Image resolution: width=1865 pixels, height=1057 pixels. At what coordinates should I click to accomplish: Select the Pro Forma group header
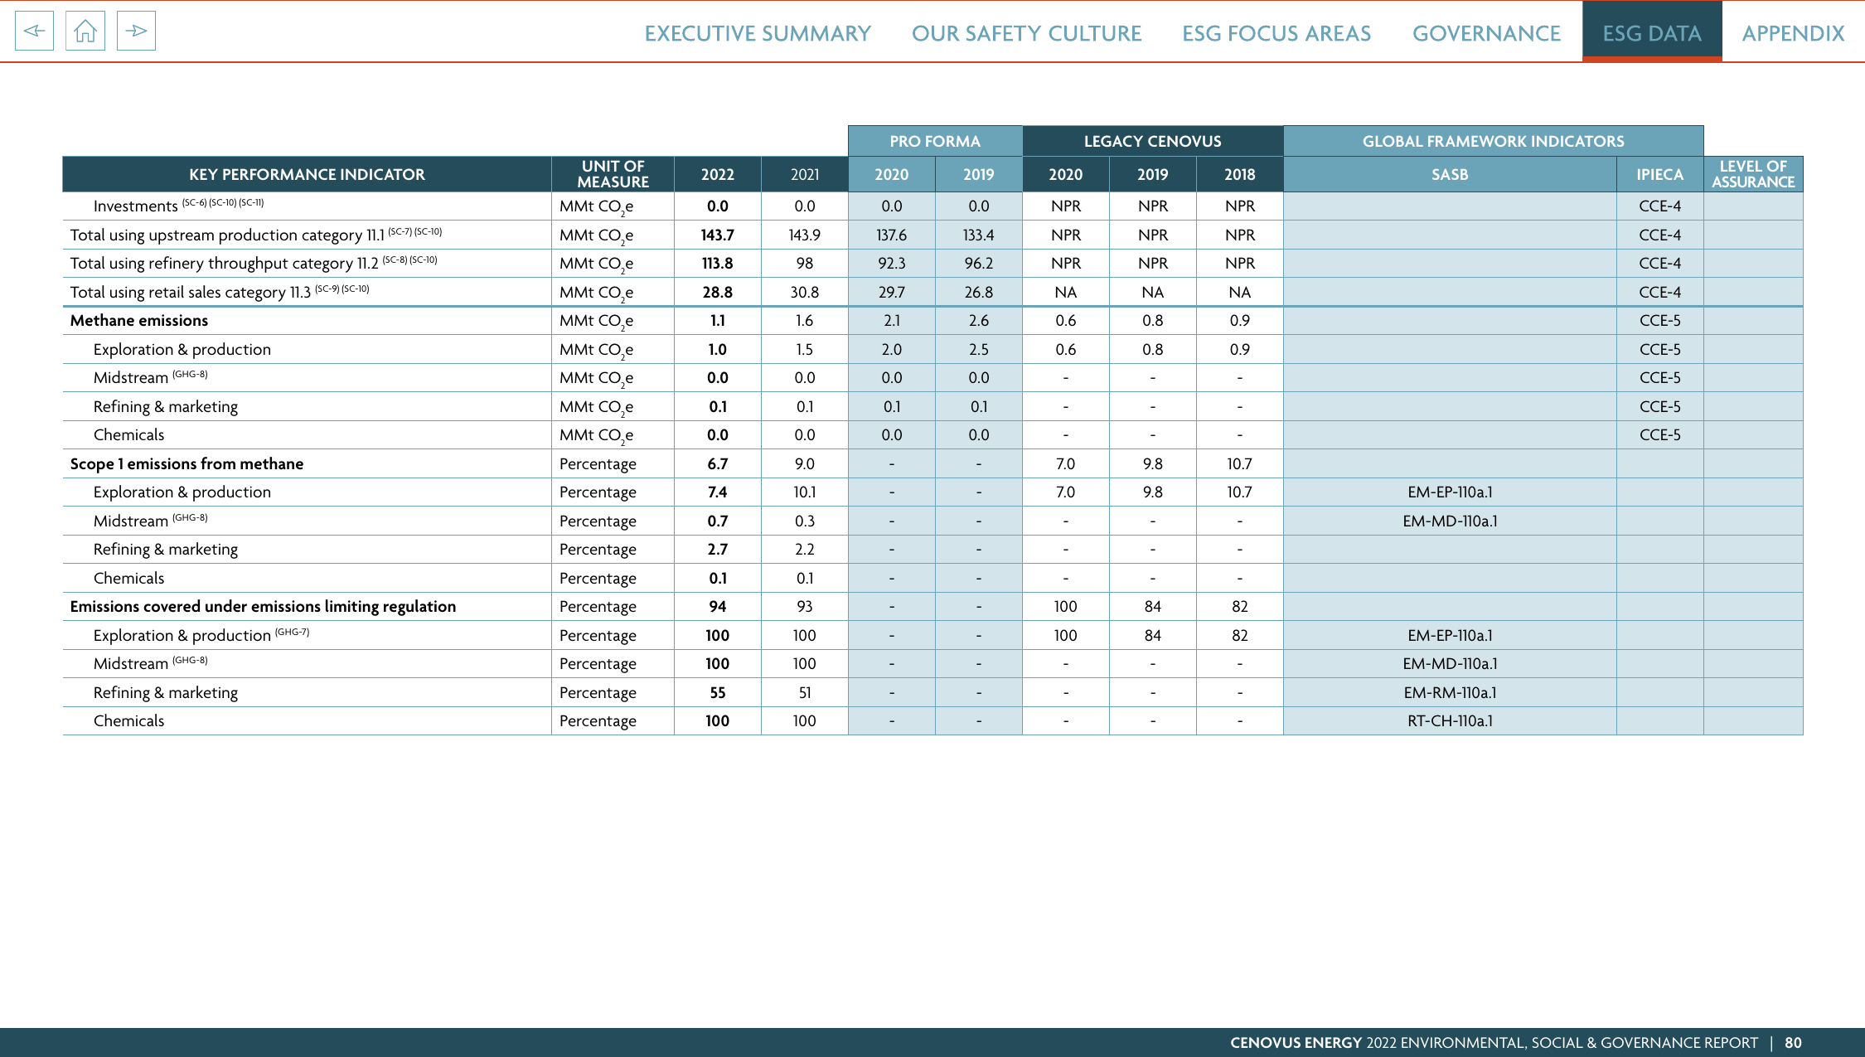click(x=935, y=141)
